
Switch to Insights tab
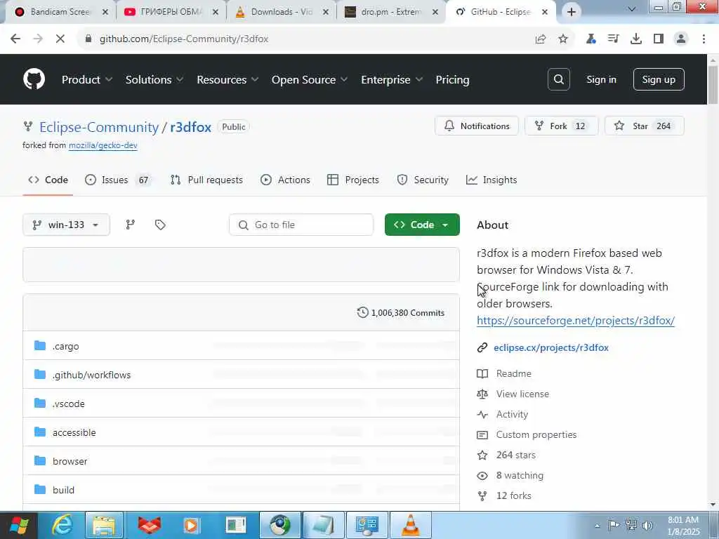[492, 180]
